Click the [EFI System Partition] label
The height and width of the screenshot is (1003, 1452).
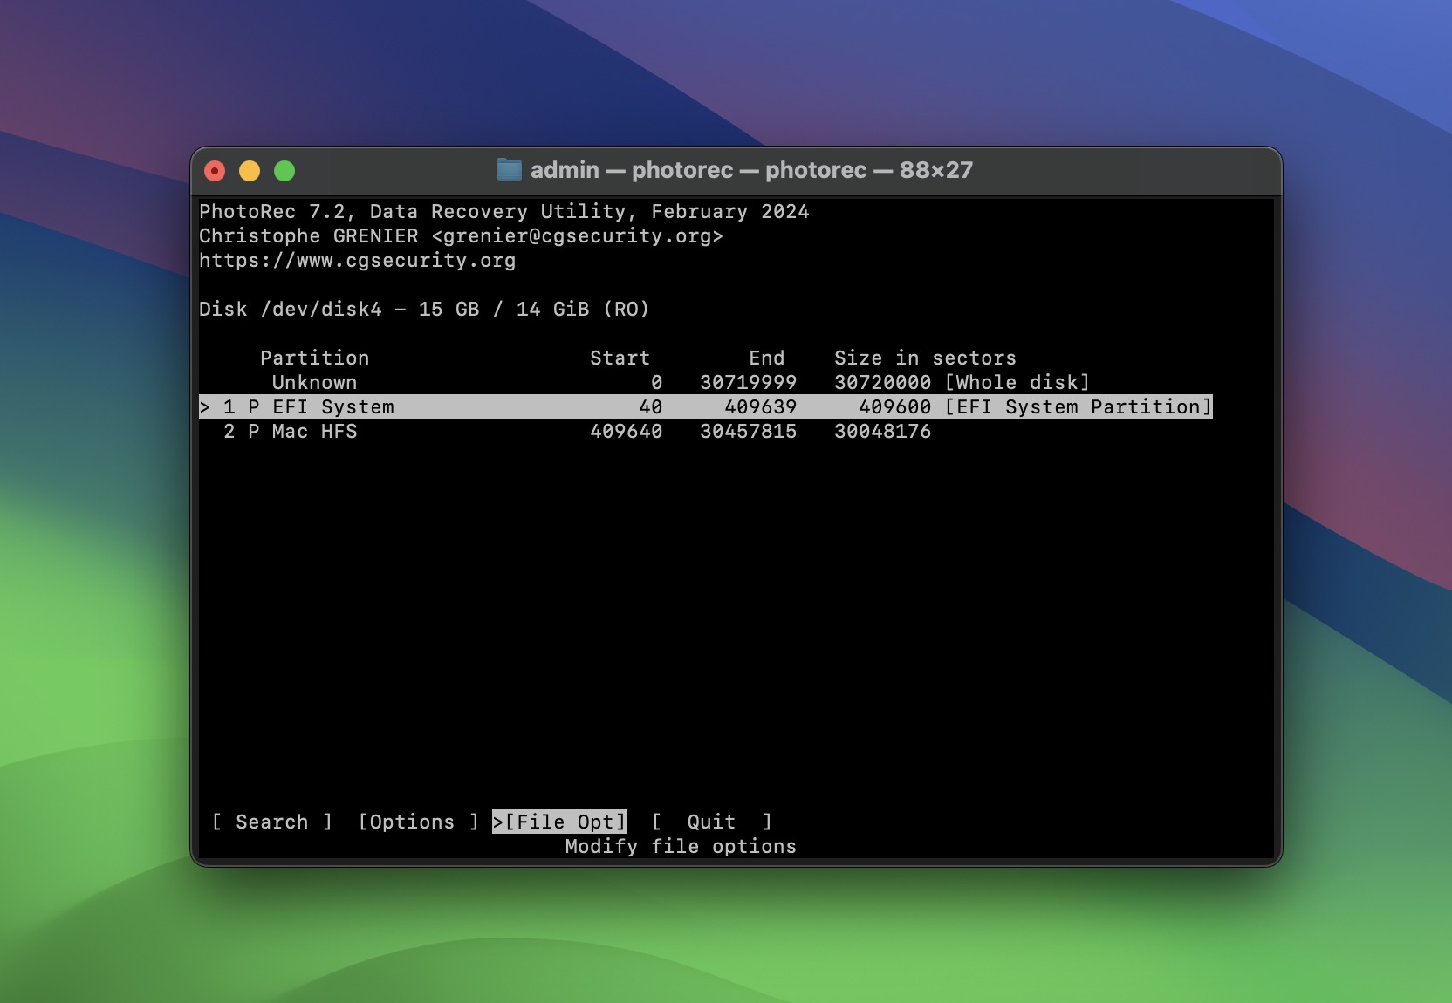(1079, 406)
